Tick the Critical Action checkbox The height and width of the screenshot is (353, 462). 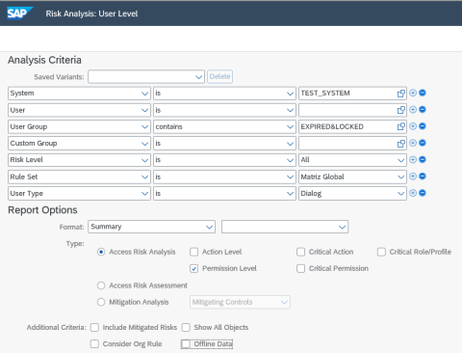pyautogui.click(x=300, y=252)
